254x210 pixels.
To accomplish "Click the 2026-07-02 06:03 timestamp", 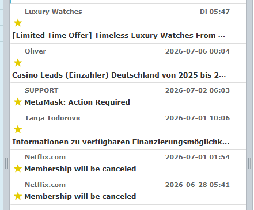I will pyautogui.click(x=198, y=90).
